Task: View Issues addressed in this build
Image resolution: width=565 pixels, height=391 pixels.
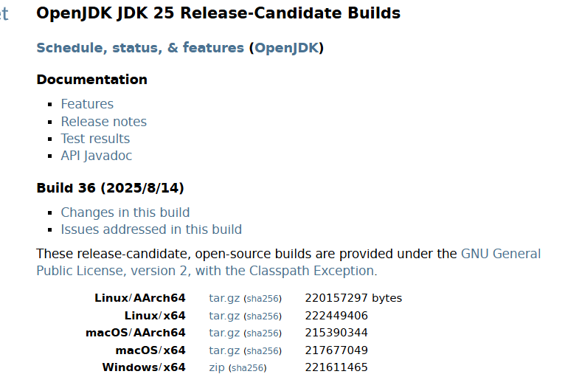Action: click(x=151, y=229)
